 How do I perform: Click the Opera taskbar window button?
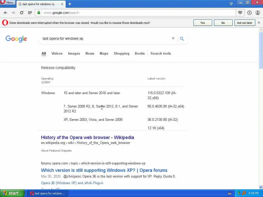pyautogui.click(x=48, y=193)
